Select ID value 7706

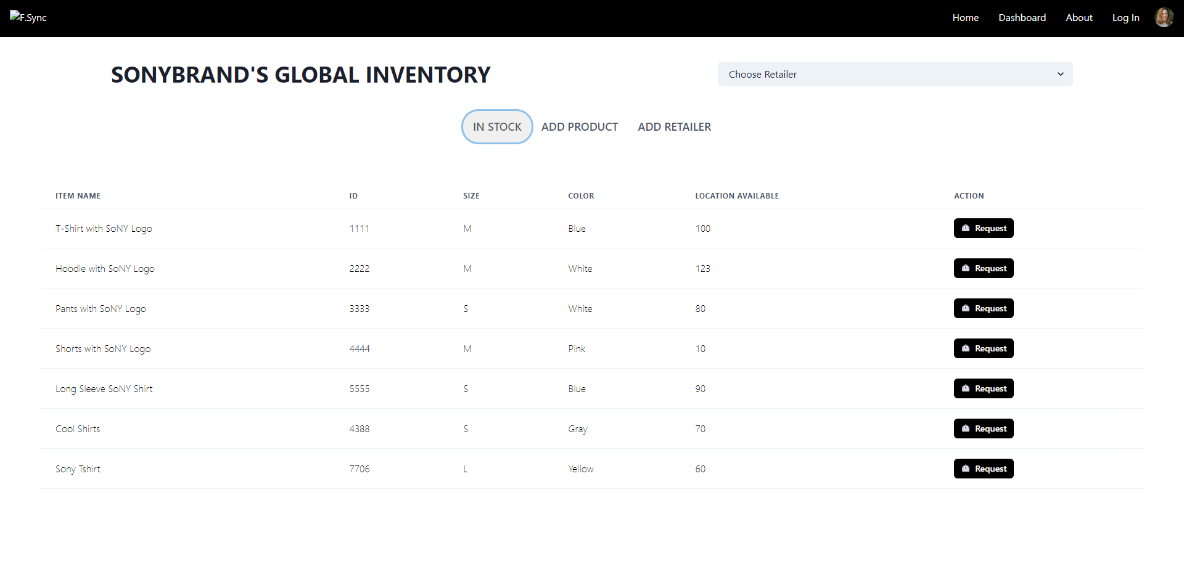click(360, 469)
